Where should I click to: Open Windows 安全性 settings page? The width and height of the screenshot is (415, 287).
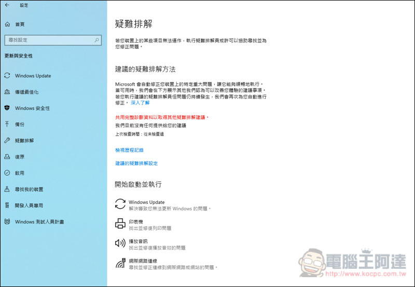[x=32, y=108]
